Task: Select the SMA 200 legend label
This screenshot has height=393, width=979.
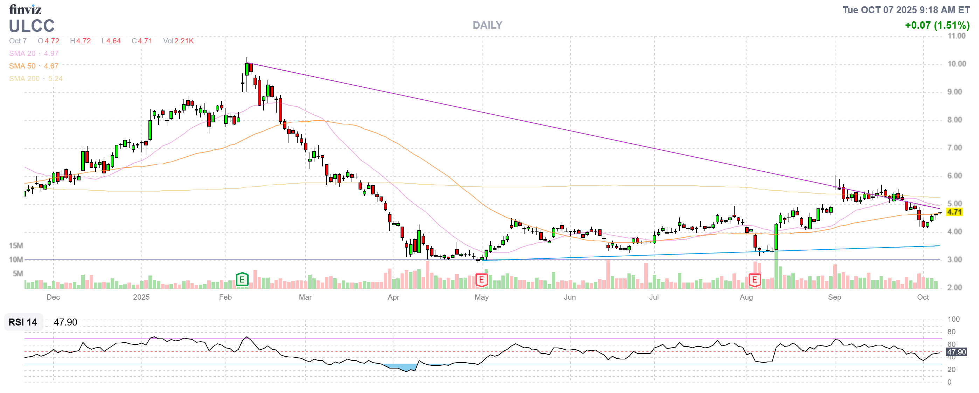Action: click(x=24, y=79)
